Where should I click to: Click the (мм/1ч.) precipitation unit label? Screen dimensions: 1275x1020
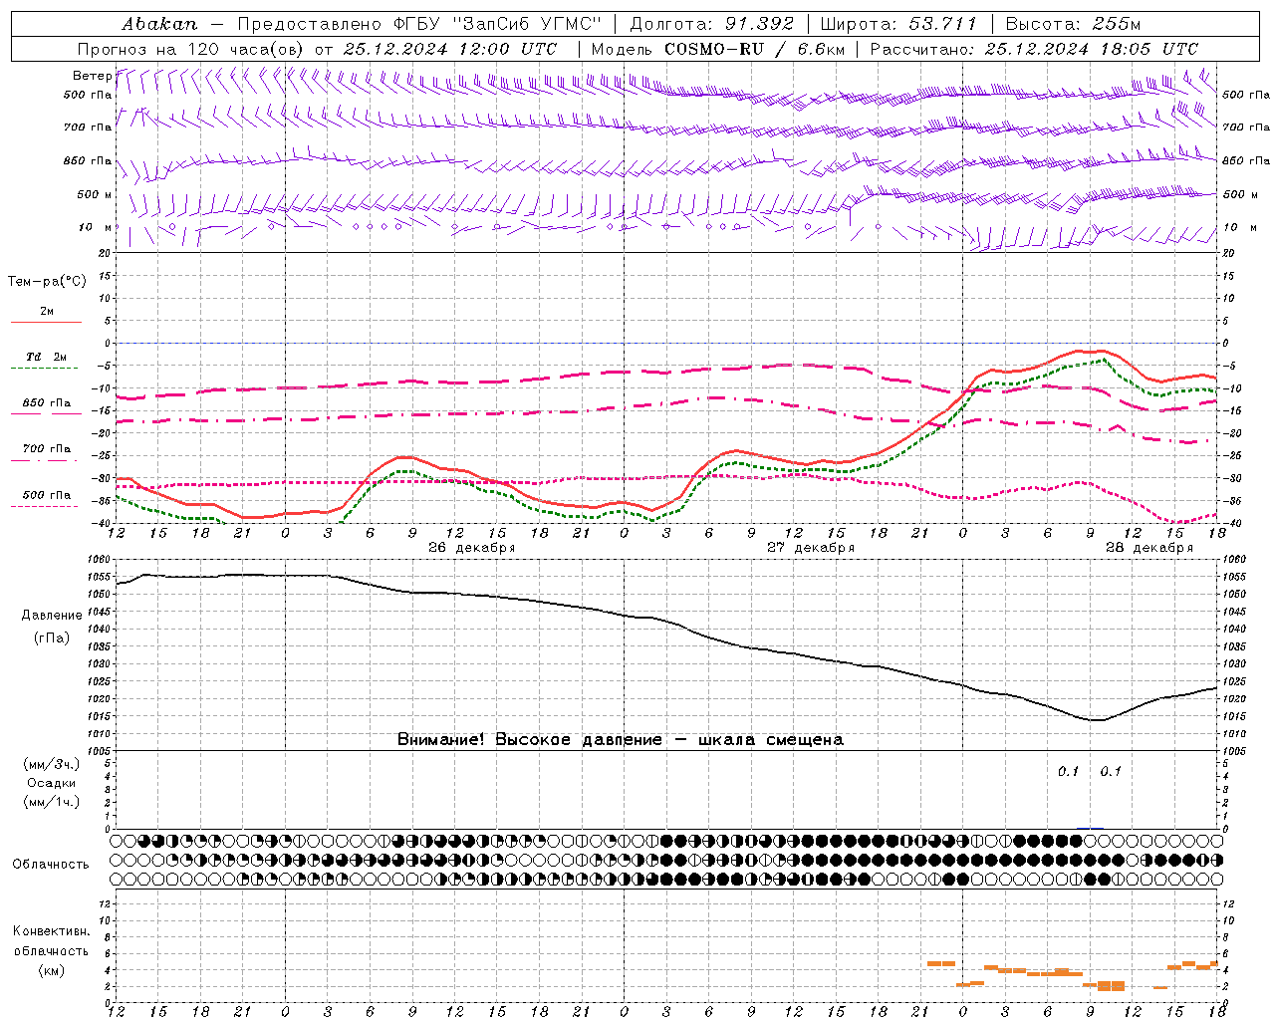pos(52,802)
